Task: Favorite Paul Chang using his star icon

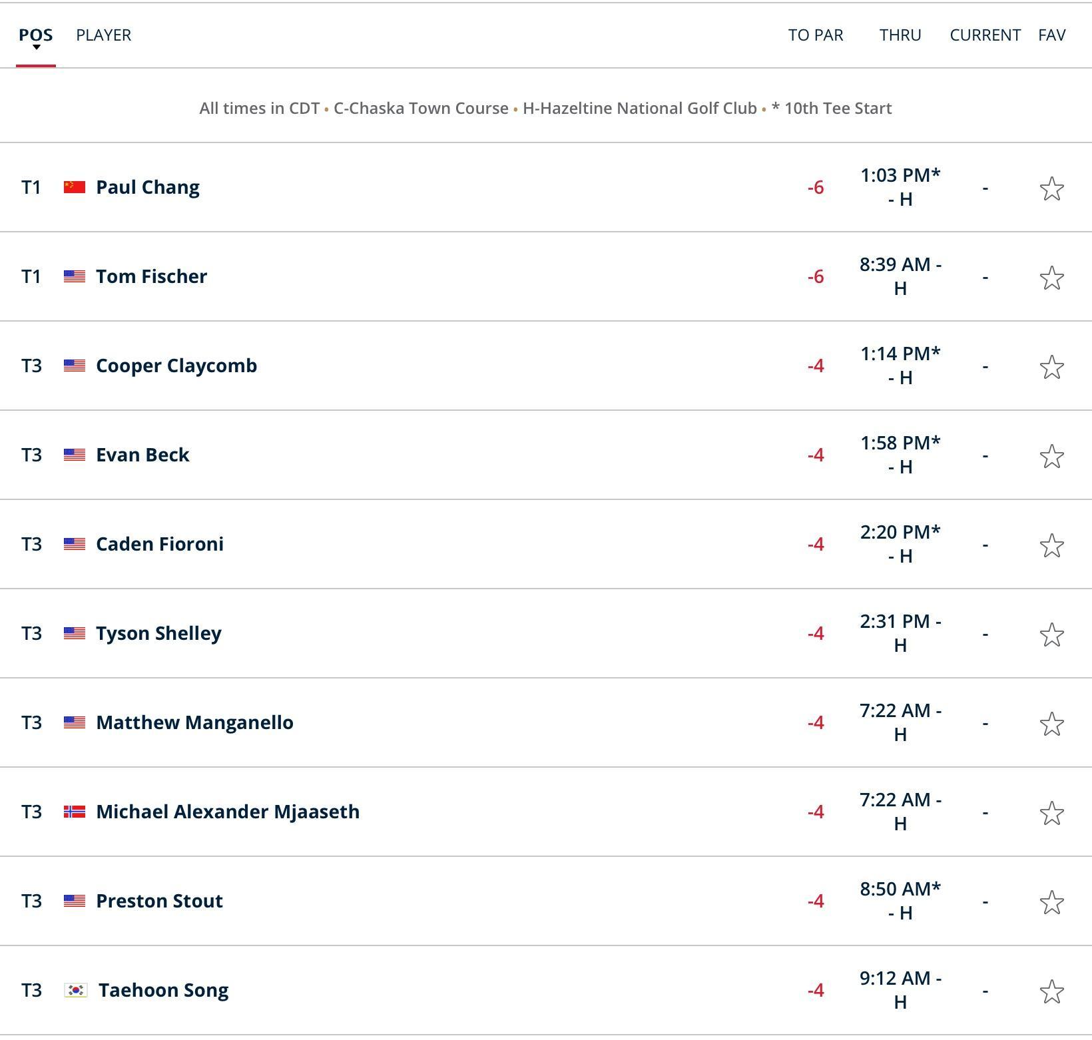Action: click(x=1052, y=189)
